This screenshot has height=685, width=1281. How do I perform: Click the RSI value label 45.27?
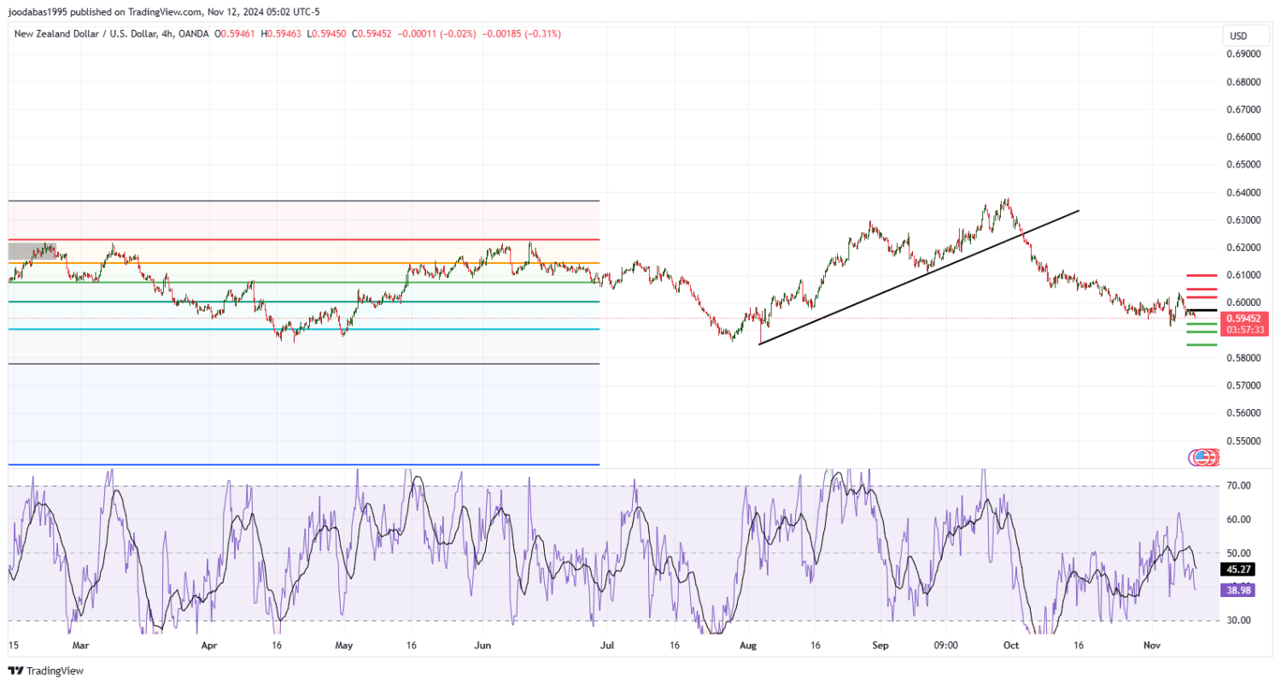1238,569
